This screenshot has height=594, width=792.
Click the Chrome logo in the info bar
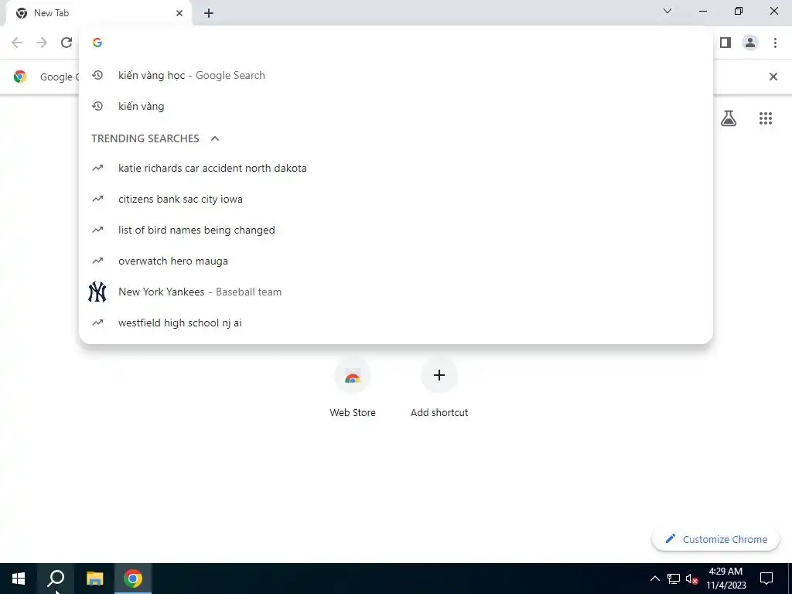click(x=20, y=77)
